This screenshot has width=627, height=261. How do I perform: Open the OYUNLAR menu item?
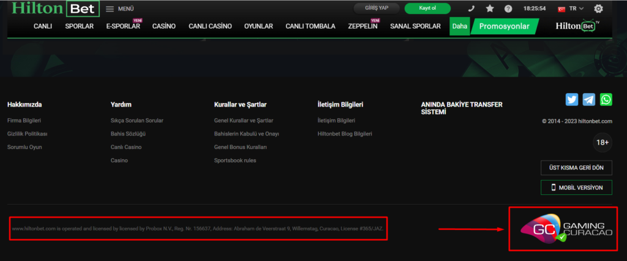(259, 26)
